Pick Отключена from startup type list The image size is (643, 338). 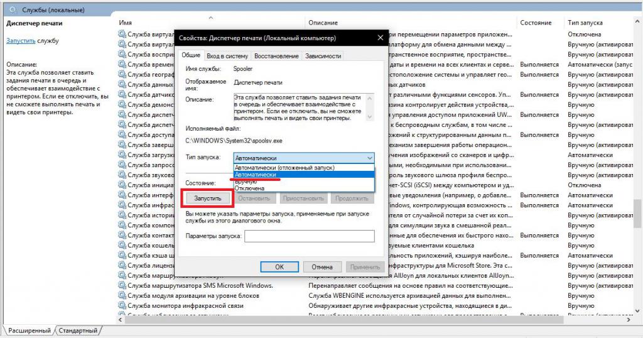click(x=304, y=188)
